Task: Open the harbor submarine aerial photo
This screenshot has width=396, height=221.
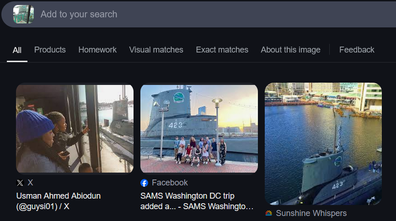Action: point(323,143)
